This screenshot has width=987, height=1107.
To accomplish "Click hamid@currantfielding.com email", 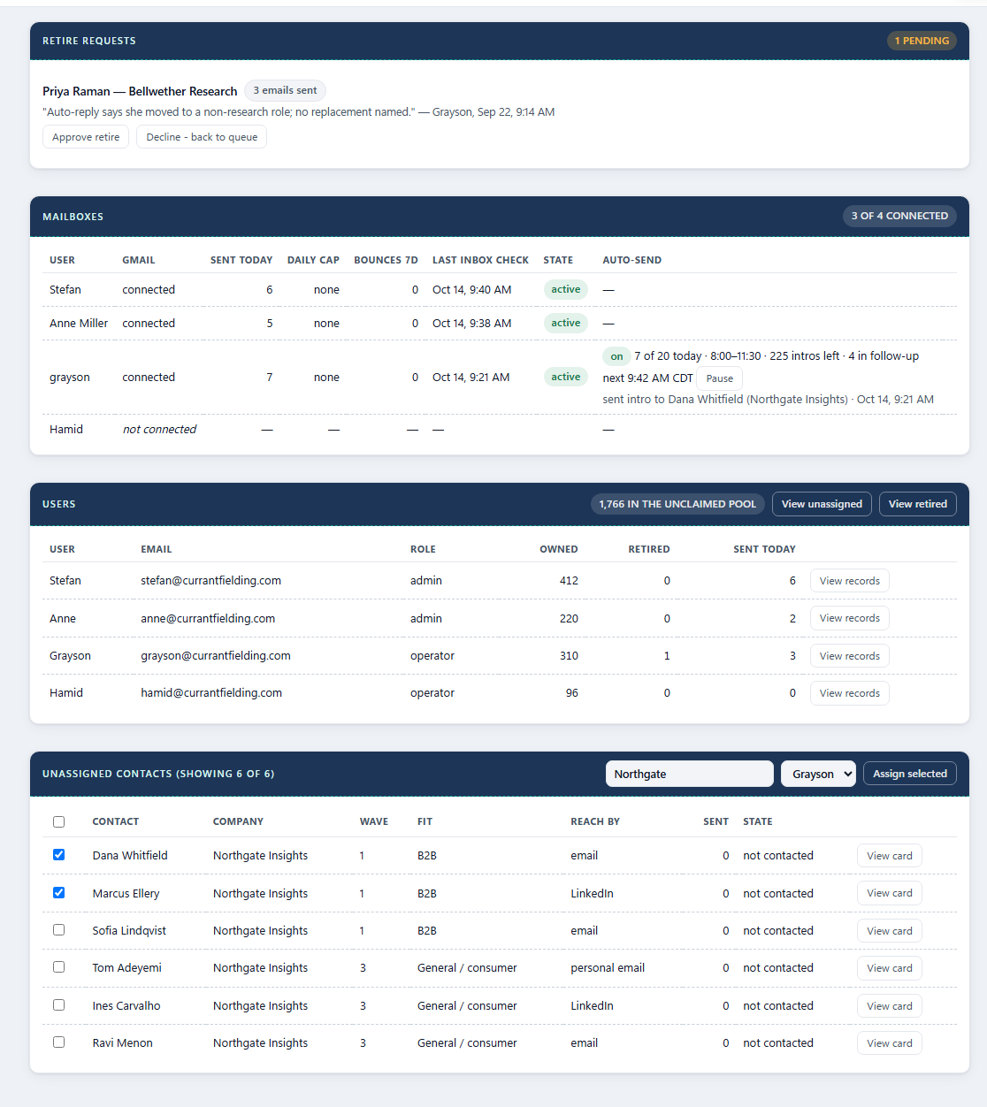I will (211, 693).
